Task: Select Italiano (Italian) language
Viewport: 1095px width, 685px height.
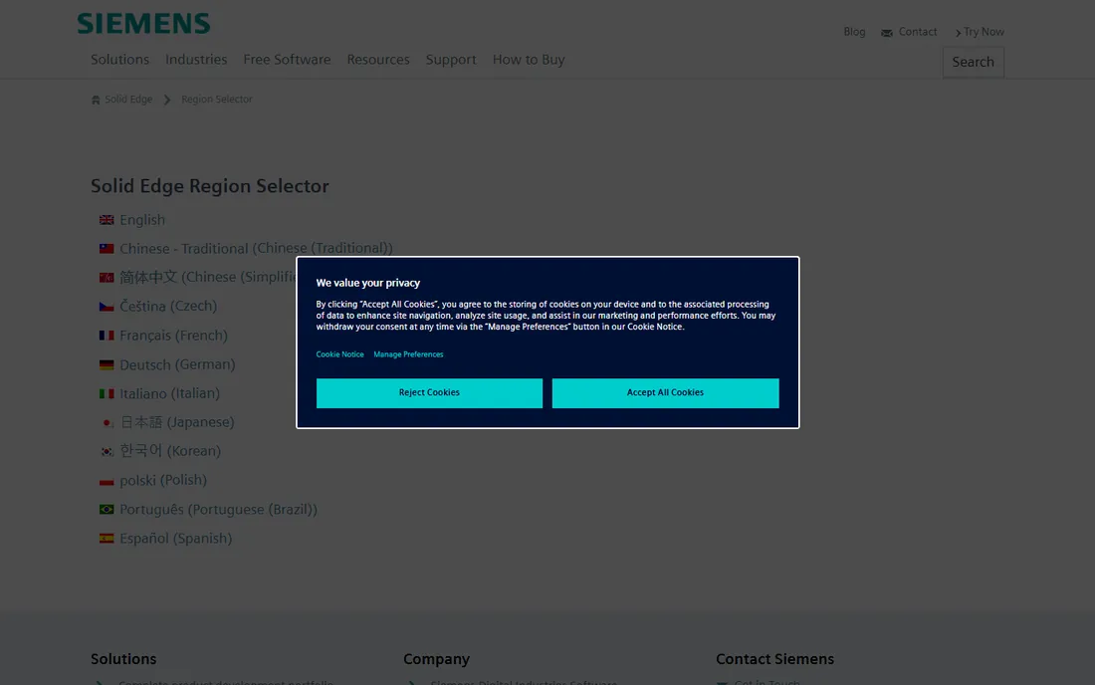Action: pos(169,394)
